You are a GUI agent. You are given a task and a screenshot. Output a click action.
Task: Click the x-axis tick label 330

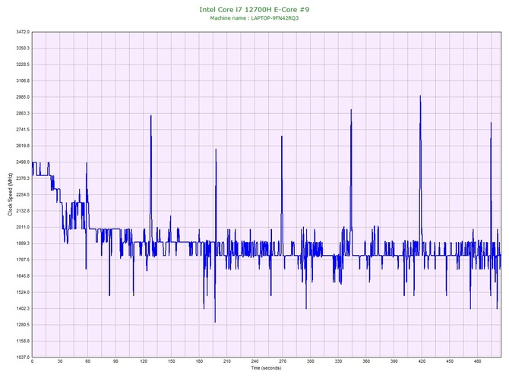point(339,361)
